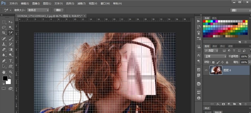
Task: Toggle lock transparent pixels
Action: [x=213, y=62]
